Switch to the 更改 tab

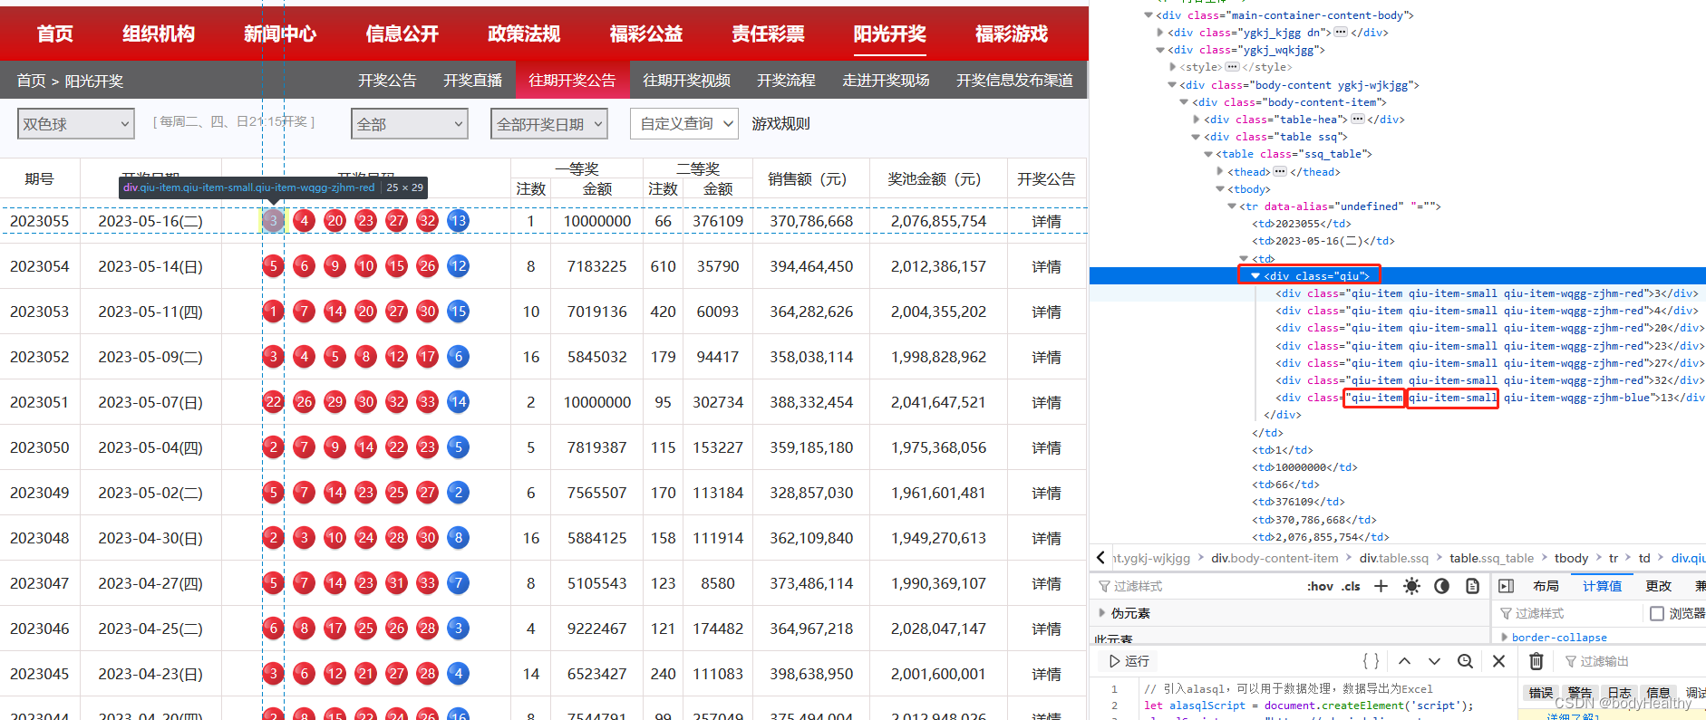tap(1658, 586)
